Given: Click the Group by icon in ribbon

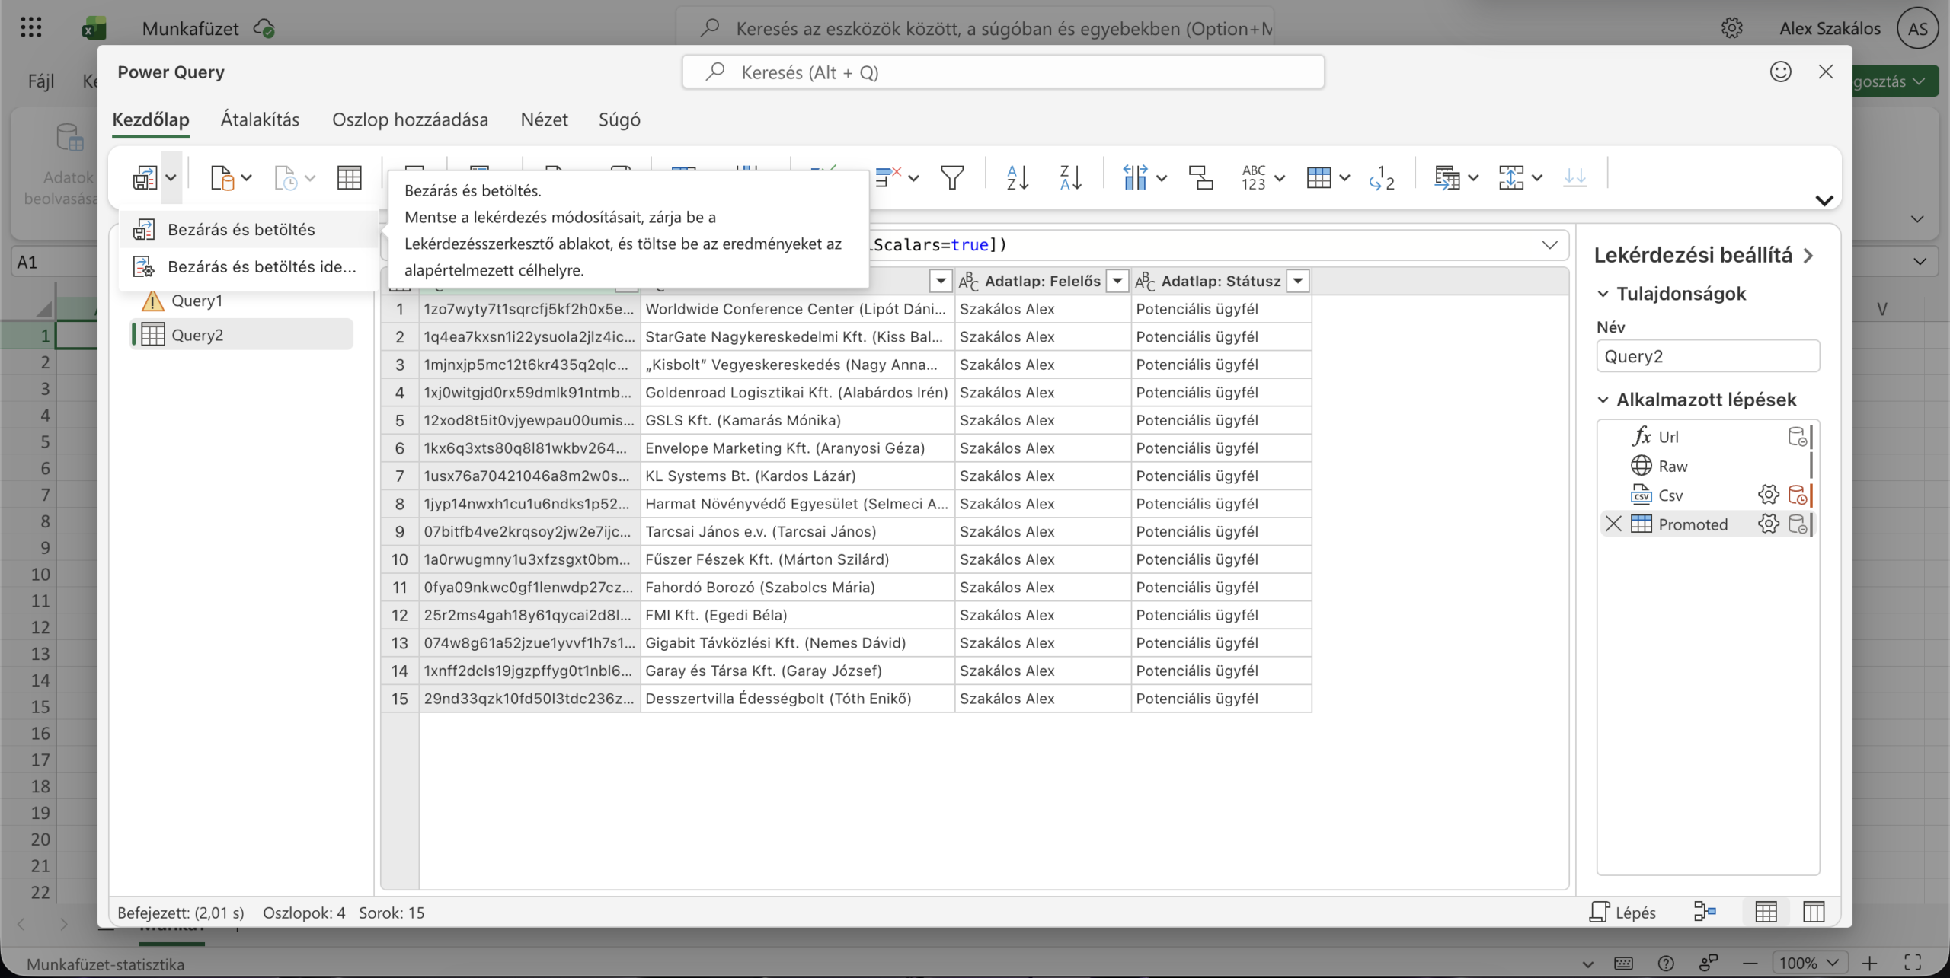Looking at the screenshot, I should [x=1200, y=177].
